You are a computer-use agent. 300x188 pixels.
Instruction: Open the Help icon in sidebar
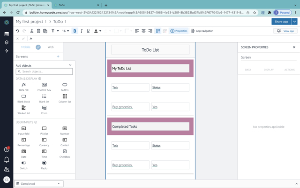[7, 149]
